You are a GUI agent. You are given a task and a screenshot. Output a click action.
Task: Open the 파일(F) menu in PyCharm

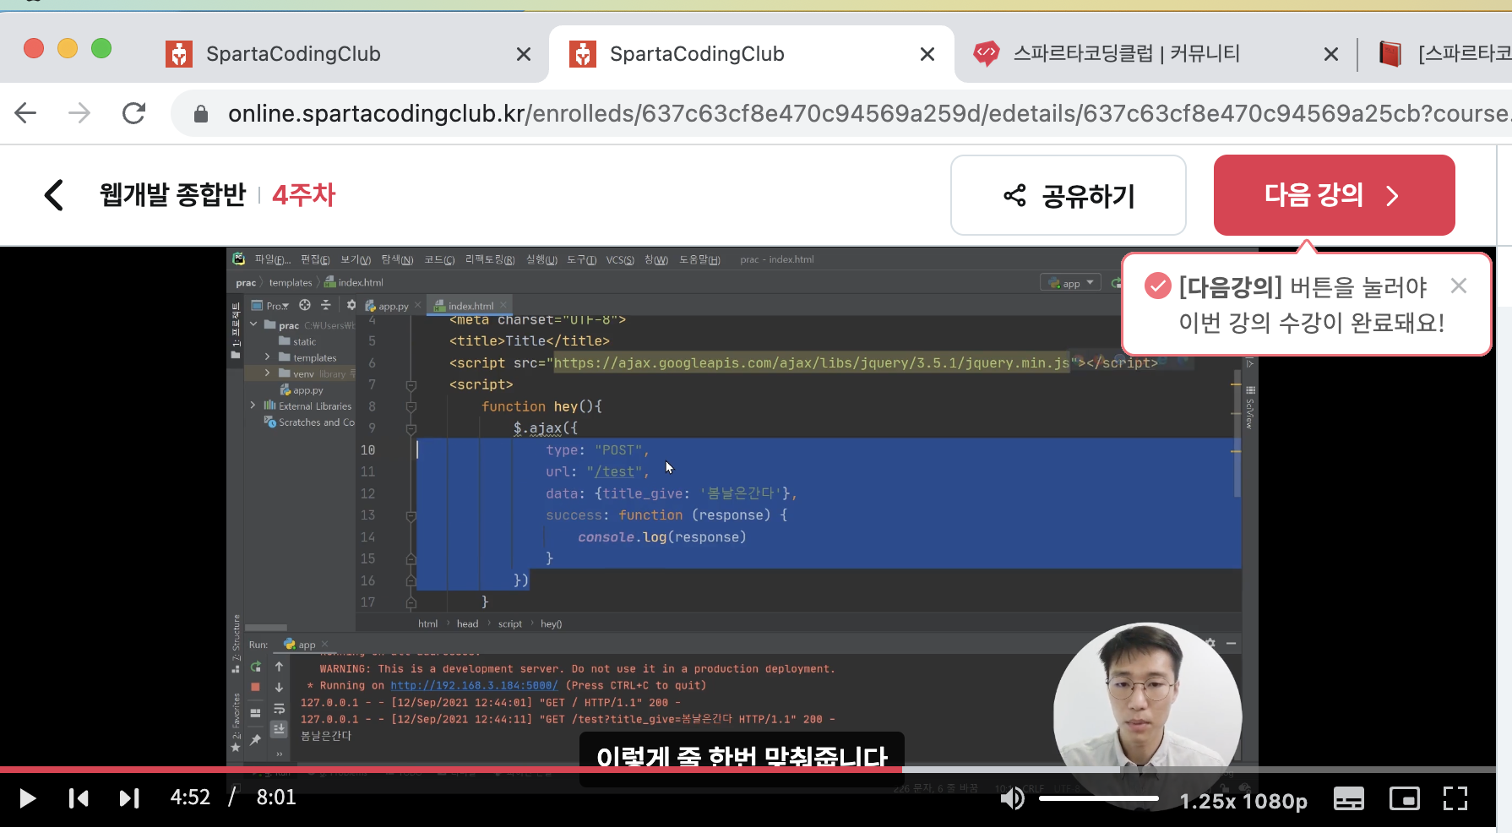click(272, 259)
